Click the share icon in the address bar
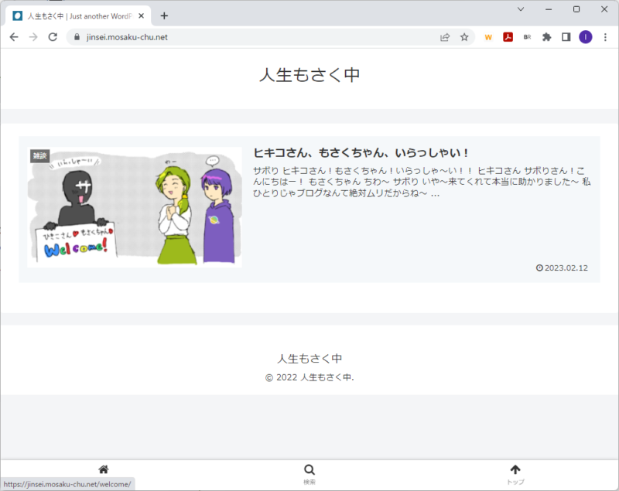The width and height of the screenshot is (619, 491). (445, 36)
